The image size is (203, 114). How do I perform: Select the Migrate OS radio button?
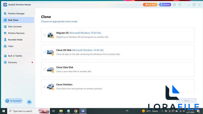click(x=45, y=35)
